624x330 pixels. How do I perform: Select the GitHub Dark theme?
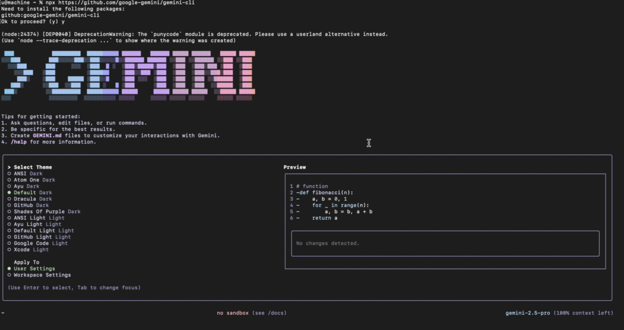pyautogui.click(x=28, y=206)
